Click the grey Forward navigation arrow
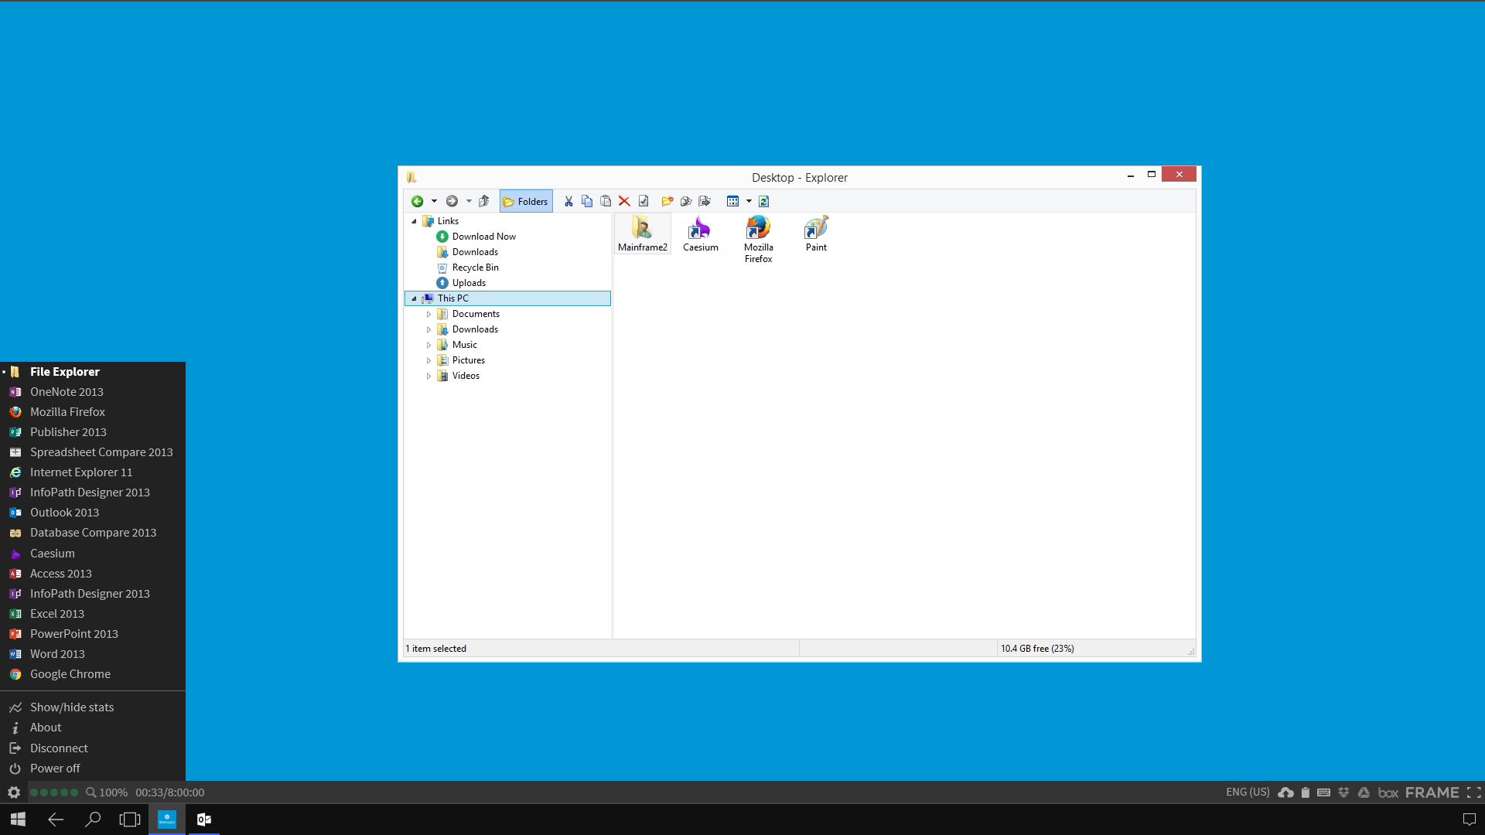The width and height of the screenshot is (1485, 835). pyautogui.click(x=452, y=201)
